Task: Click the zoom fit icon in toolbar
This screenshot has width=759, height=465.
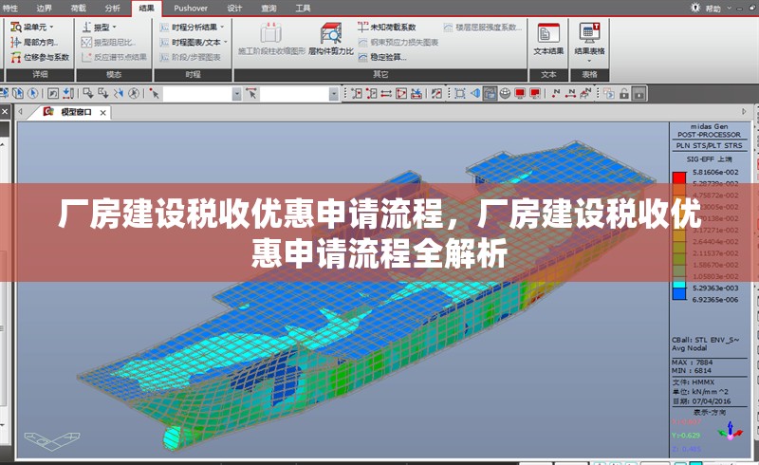Action: click(459, 93)
